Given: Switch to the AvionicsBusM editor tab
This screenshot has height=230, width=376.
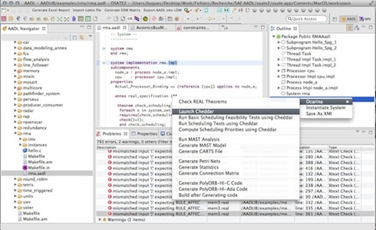Looking at the screenshot, I should pos(153,28).
